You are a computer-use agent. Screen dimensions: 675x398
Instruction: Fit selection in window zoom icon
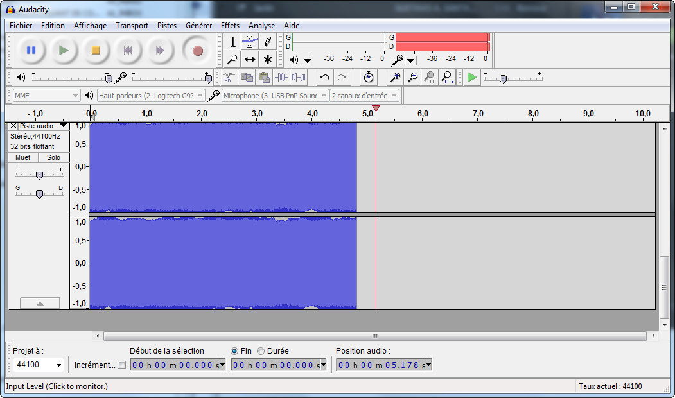[430, 78]
